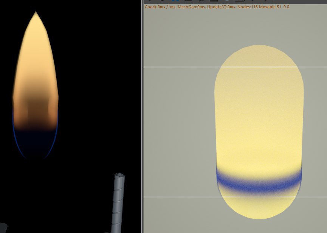Select the gray twisted wick model
The height and width of the screenshot is (233, 327).
[118, 202]
